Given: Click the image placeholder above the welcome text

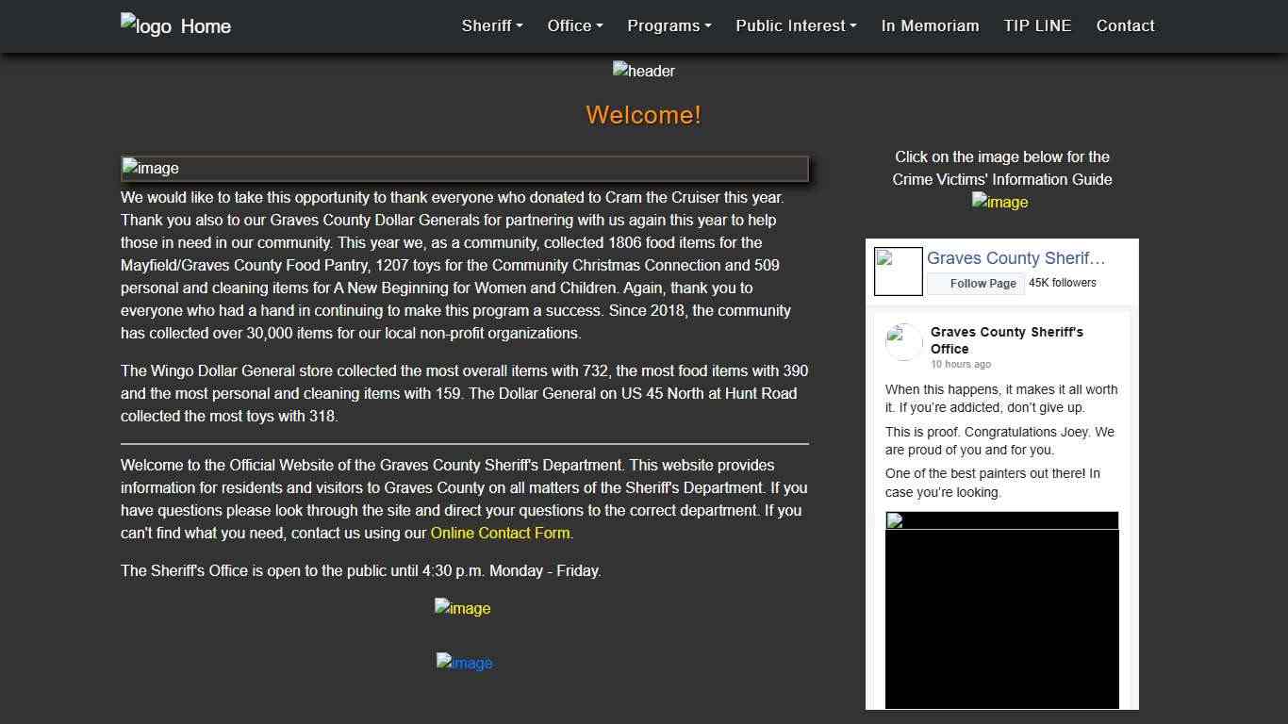Looking at the screenshot, I should (150, 168).
